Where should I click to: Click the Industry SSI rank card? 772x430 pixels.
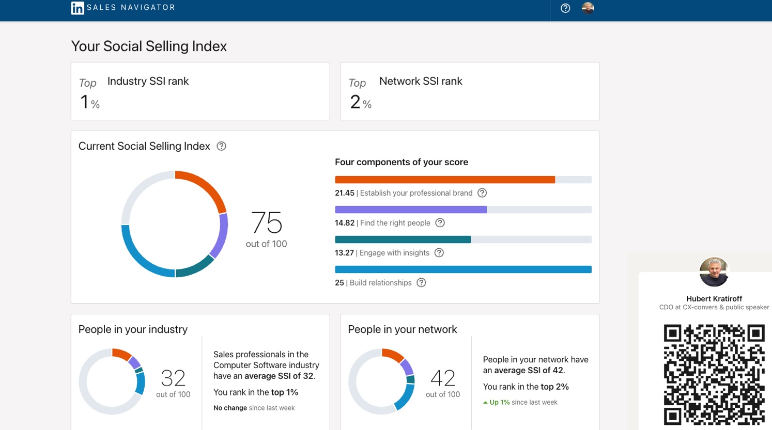[x=200, y=91]
